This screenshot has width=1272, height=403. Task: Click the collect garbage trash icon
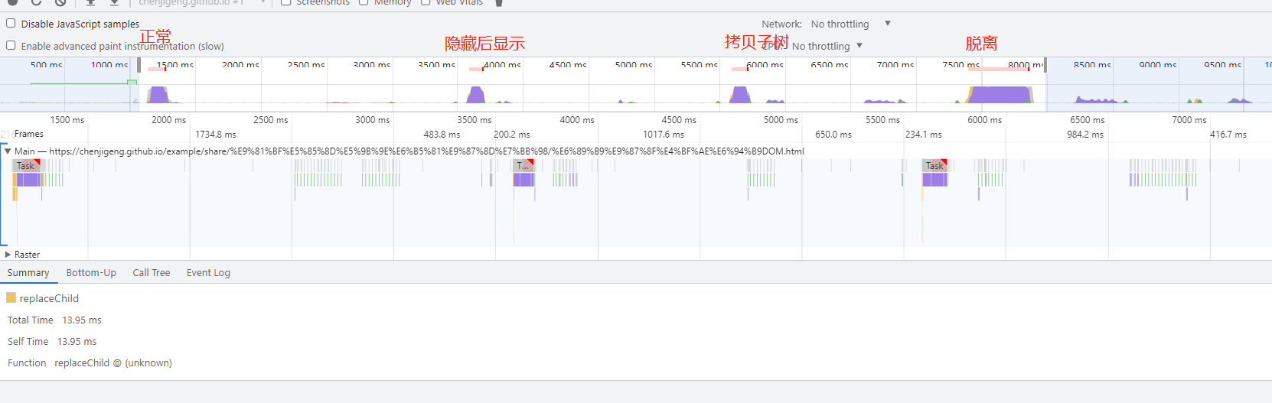click(499, 2)
